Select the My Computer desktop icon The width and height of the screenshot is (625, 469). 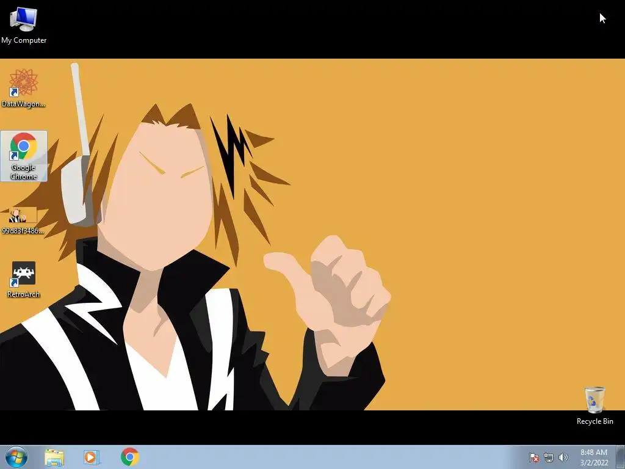click(x=24, y=26)
